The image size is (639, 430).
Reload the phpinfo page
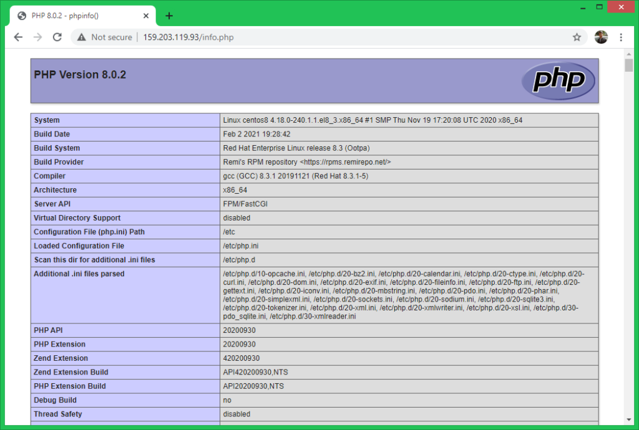tap(57, 37)
